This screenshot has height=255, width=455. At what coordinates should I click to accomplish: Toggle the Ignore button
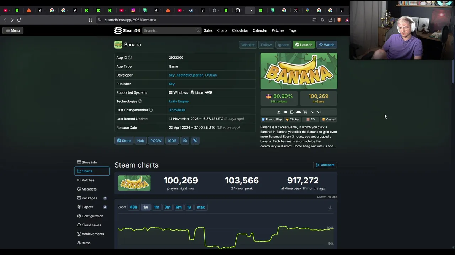283,45
